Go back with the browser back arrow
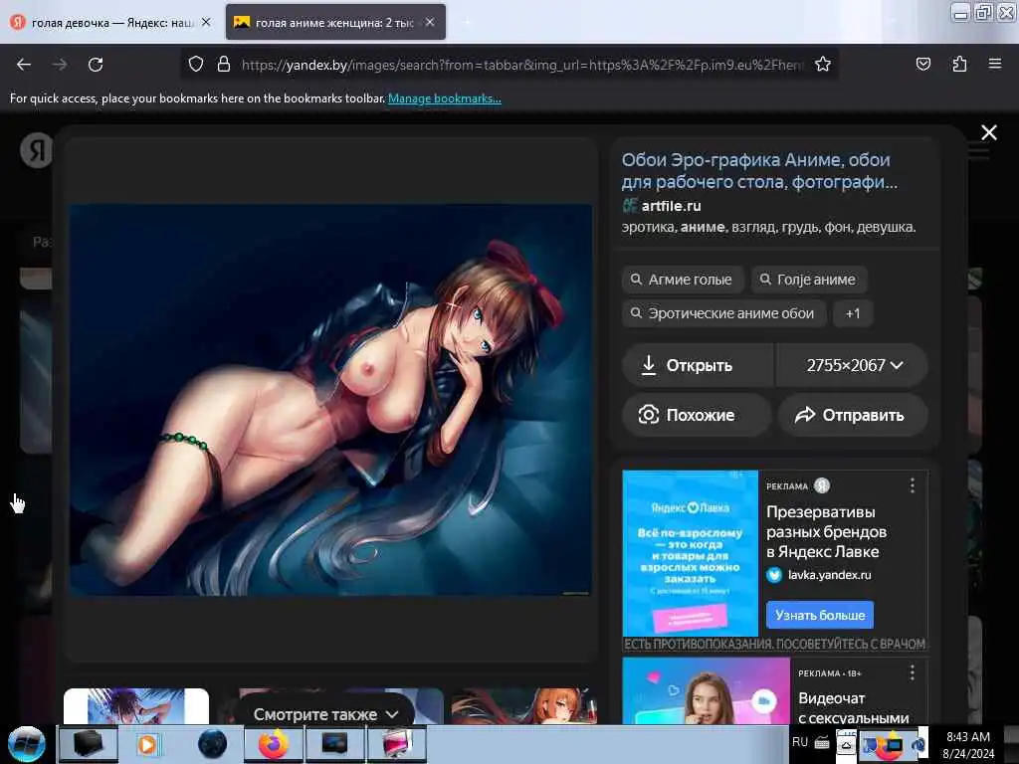The width and height of the screenshot is (1019, 764). coord(24,65)
